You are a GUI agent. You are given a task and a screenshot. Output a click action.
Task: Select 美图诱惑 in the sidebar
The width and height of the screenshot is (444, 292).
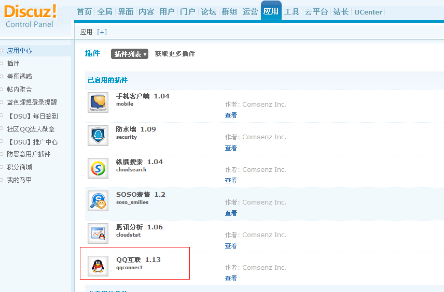20,77
